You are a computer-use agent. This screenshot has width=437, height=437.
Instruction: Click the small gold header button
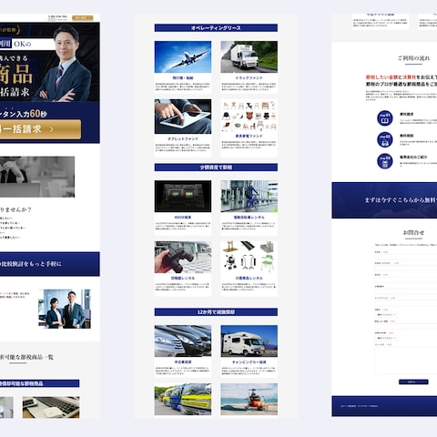click(83, 18)
